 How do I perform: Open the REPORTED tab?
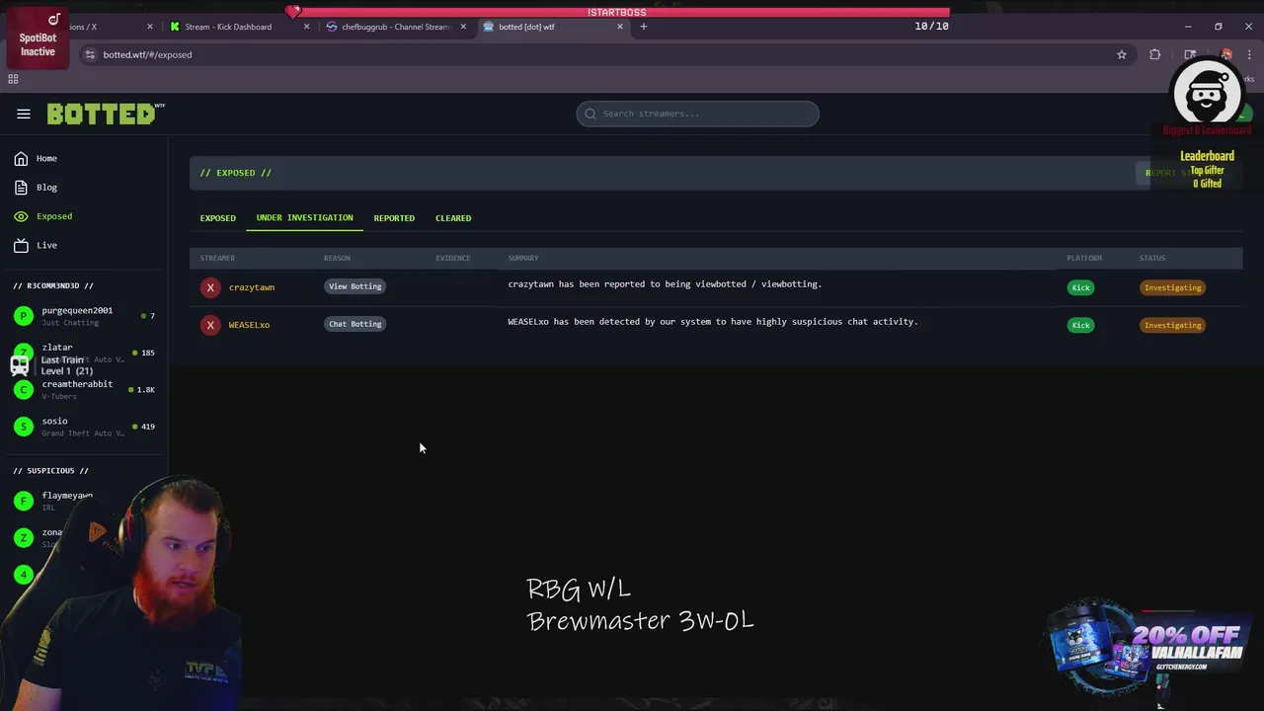[x=394, y=218]
